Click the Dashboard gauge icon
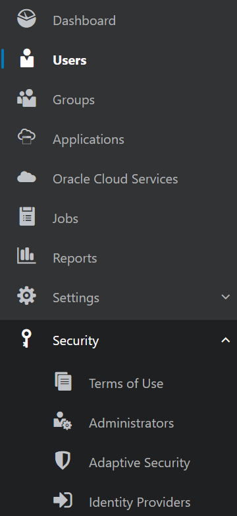This screenshot has height=516, width=237. coord(26,18)
